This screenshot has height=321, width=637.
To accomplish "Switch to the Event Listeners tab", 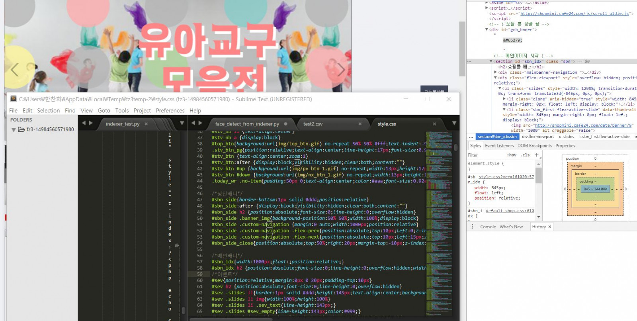I will [499, 146].
